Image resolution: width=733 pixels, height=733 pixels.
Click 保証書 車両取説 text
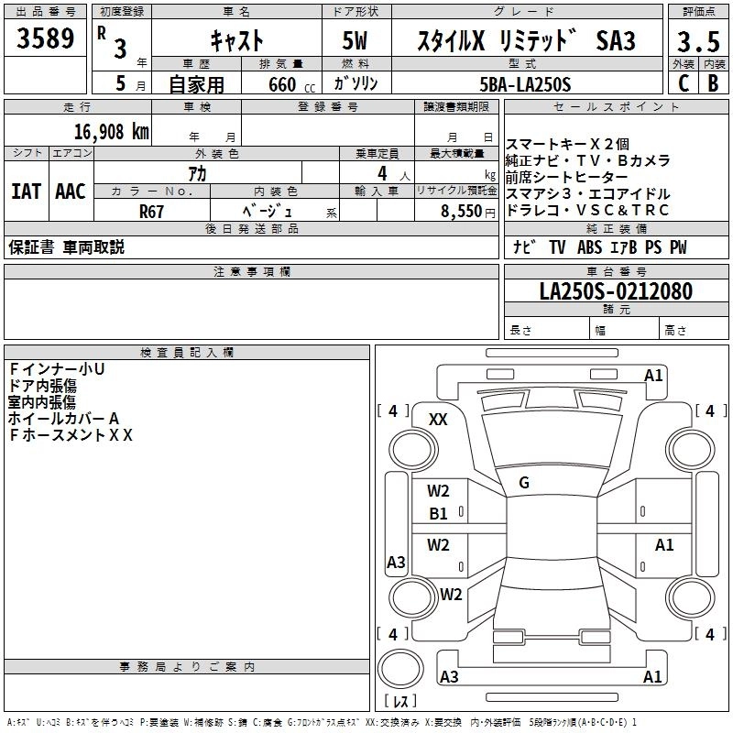66,247
